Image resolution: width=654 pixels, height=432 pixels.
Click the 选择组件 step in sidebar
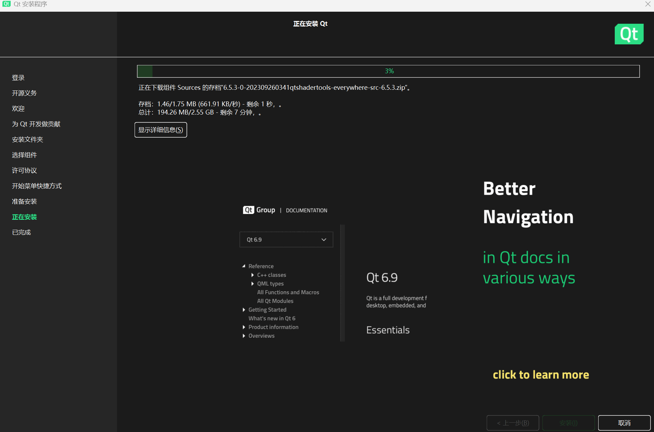pos(24,155)
